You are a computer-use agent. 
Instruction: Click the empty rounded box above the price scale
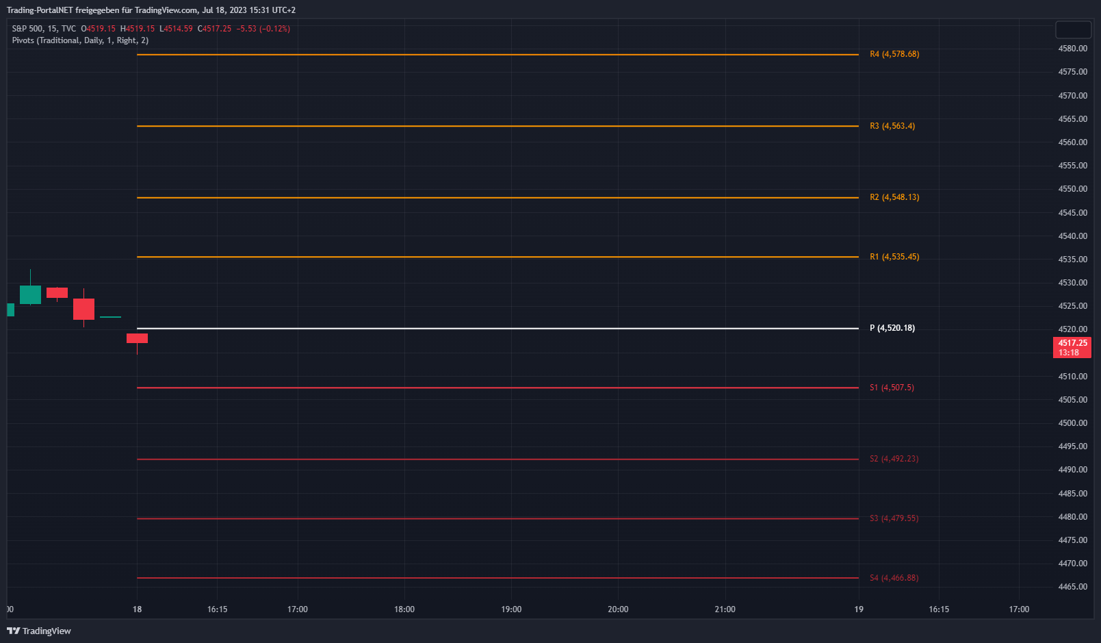pyautogui.click(x=1073, y=29)
